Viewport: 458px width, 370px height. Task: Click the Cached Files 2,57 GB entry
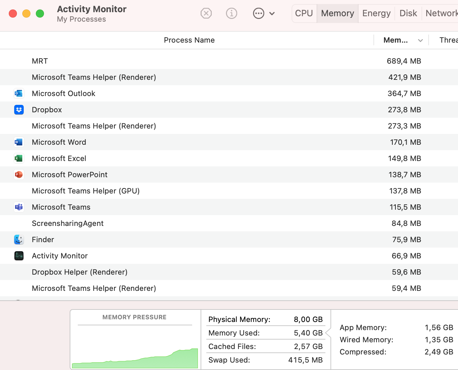(266, 346)
